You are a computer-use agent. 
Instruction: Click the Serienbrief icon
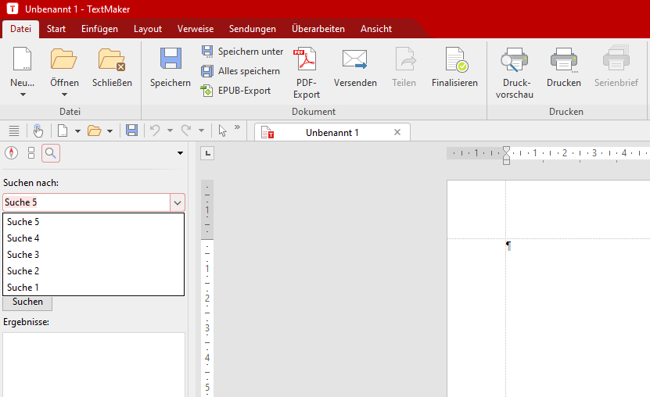[x=616, y=59]
